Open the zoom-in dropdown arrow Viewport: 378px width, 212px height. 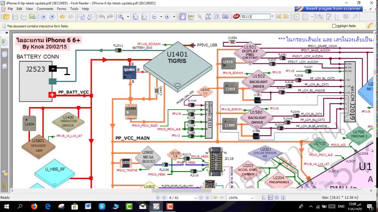coord(174,17)
